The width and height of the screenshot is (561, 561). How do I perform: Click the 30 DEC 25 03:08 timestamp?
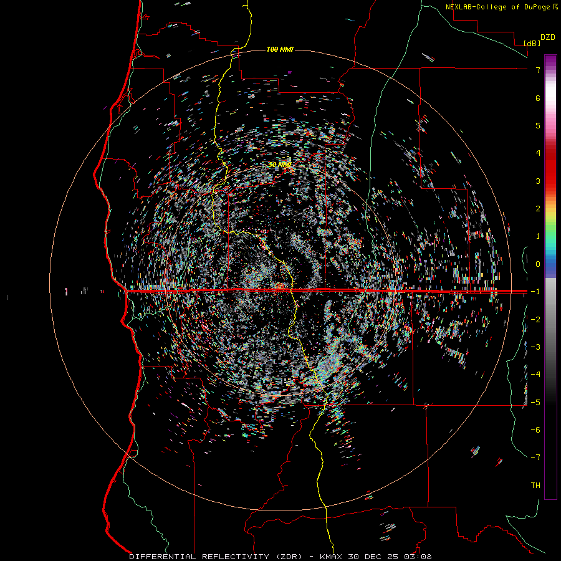391,557
